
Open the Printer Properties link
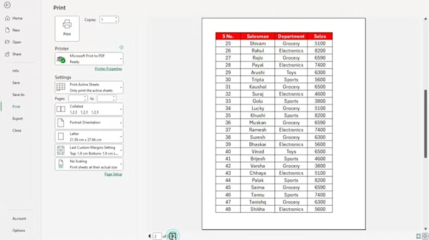(108, 68)
